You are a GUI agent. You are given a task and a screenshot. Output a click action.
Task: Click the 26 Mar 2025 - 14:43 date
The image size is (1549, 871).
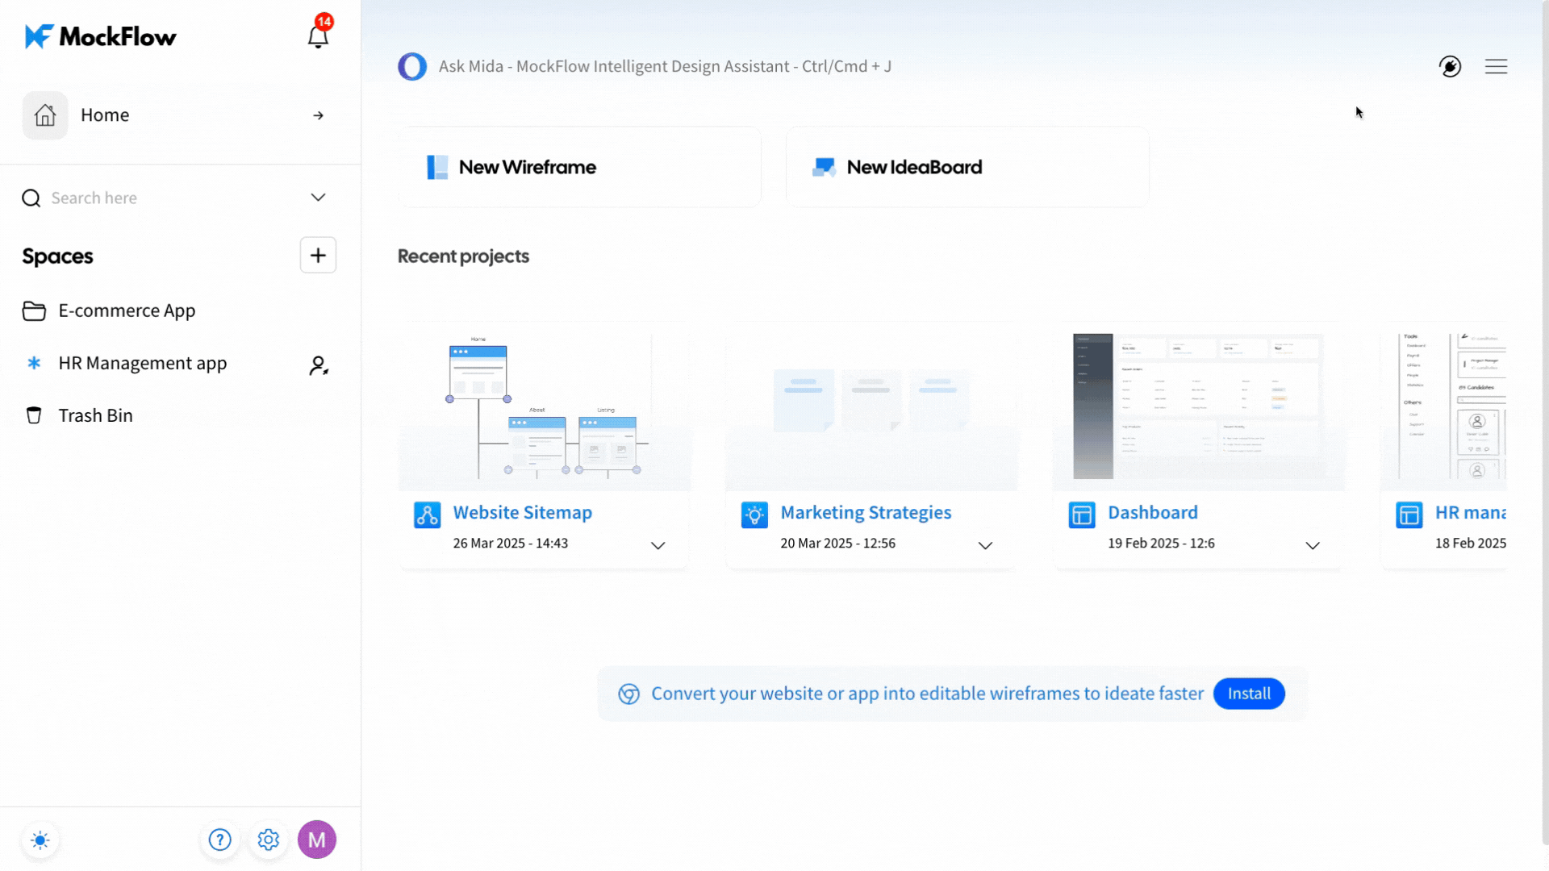pos(511,544)
